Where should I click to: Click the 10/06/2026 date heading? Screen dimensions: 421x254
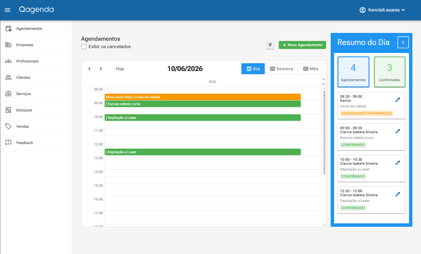185,69
